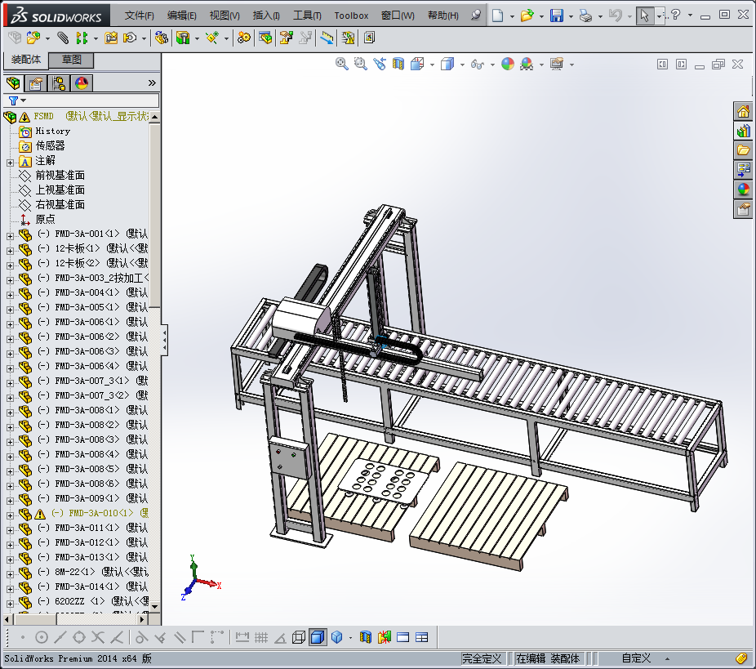The width and height of the screenshot is (756, 669).
Task: Open the 文件(F) menu
Action: point(140,16)
